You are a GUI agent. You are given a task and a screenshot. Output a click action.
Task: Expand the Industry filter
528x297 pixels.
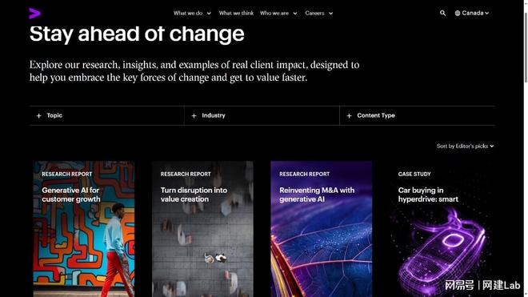coord(262,115)
